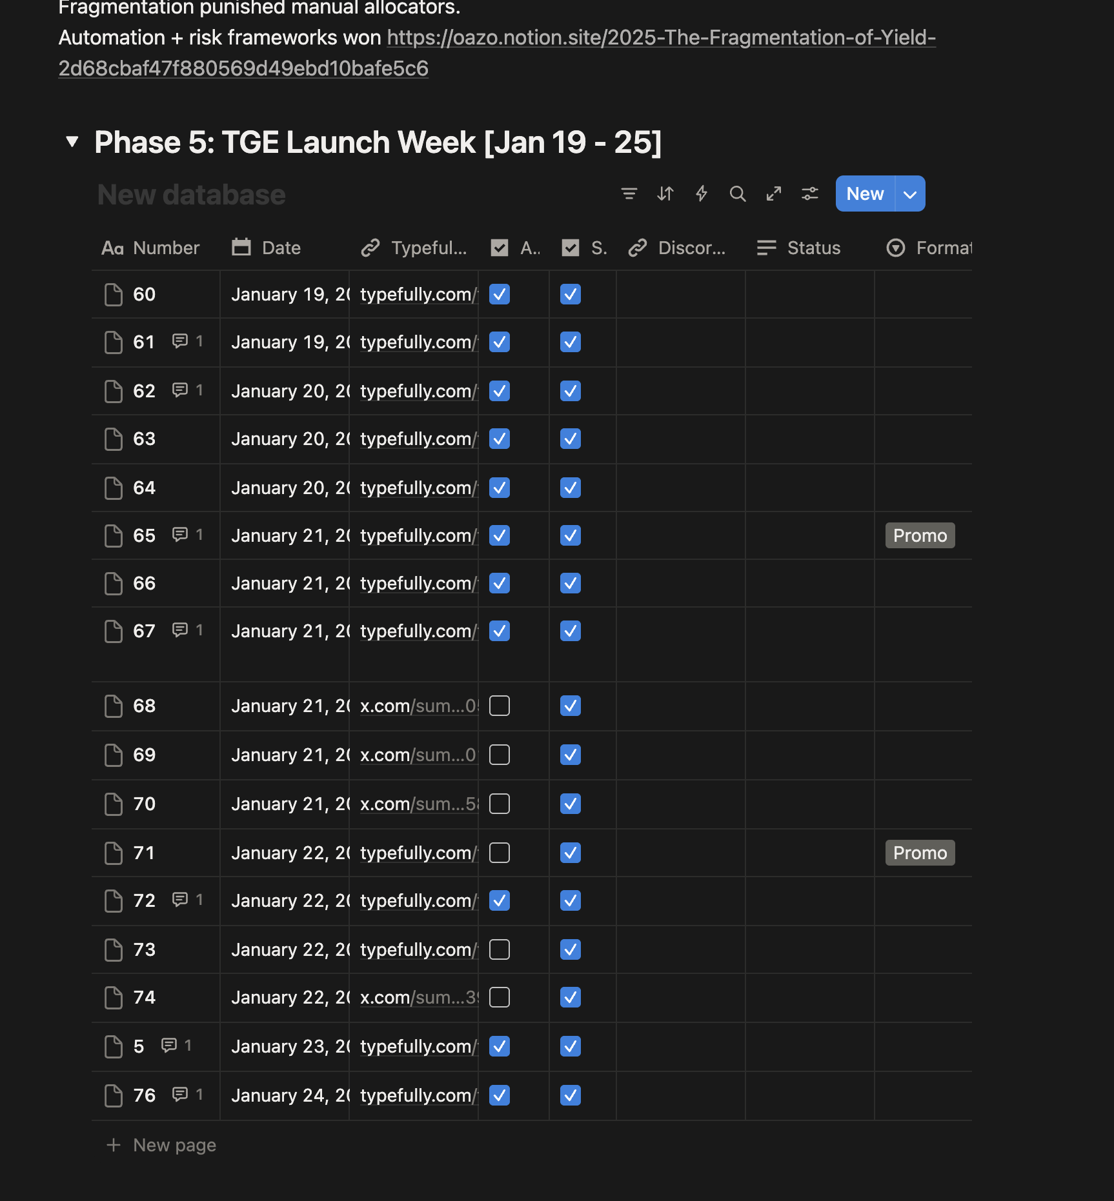Click the Date column header
Screen dimensions: 1114x1201
tap(281, 248)
